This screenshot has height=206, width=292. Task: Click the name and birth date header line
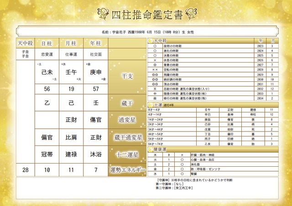(x=147, y=32)
